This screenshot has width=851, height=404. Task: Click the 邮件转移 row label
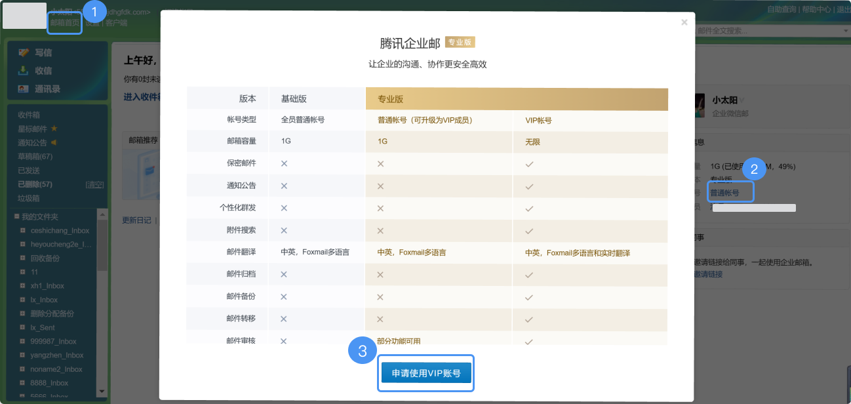click(241, 319)
